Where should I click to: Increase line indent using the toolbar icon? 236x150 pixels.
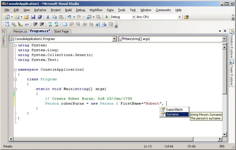pos(42,24)
